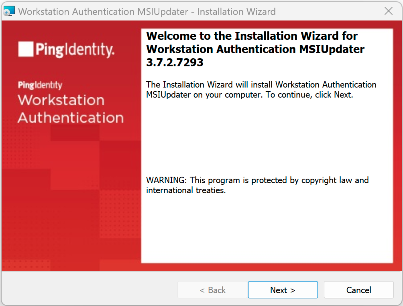The image size is (403, 306).
Task: Click the small PingIdentity label above Workstation
Action: click(40, 85)
